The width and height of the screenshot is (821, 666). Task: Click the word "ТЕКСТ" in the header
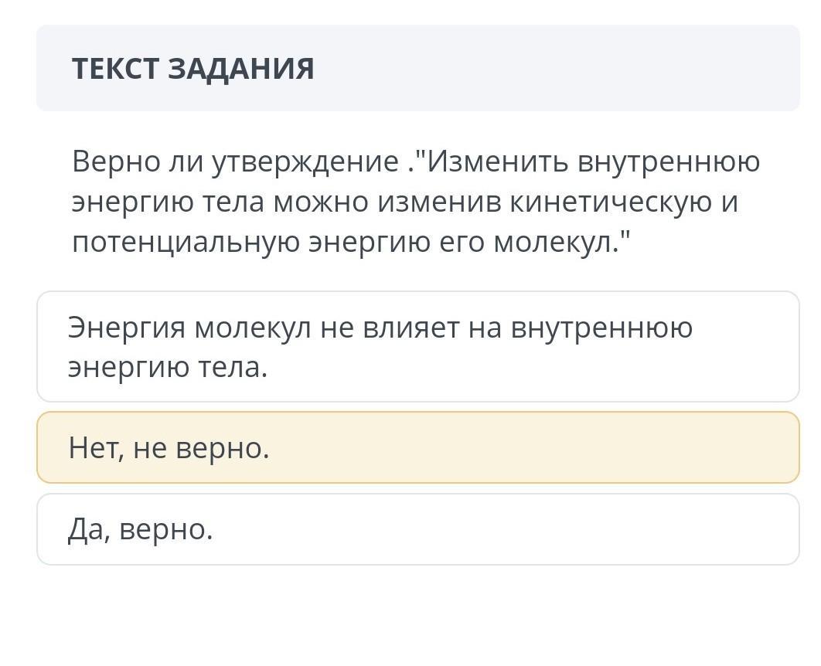coord(116,68)
